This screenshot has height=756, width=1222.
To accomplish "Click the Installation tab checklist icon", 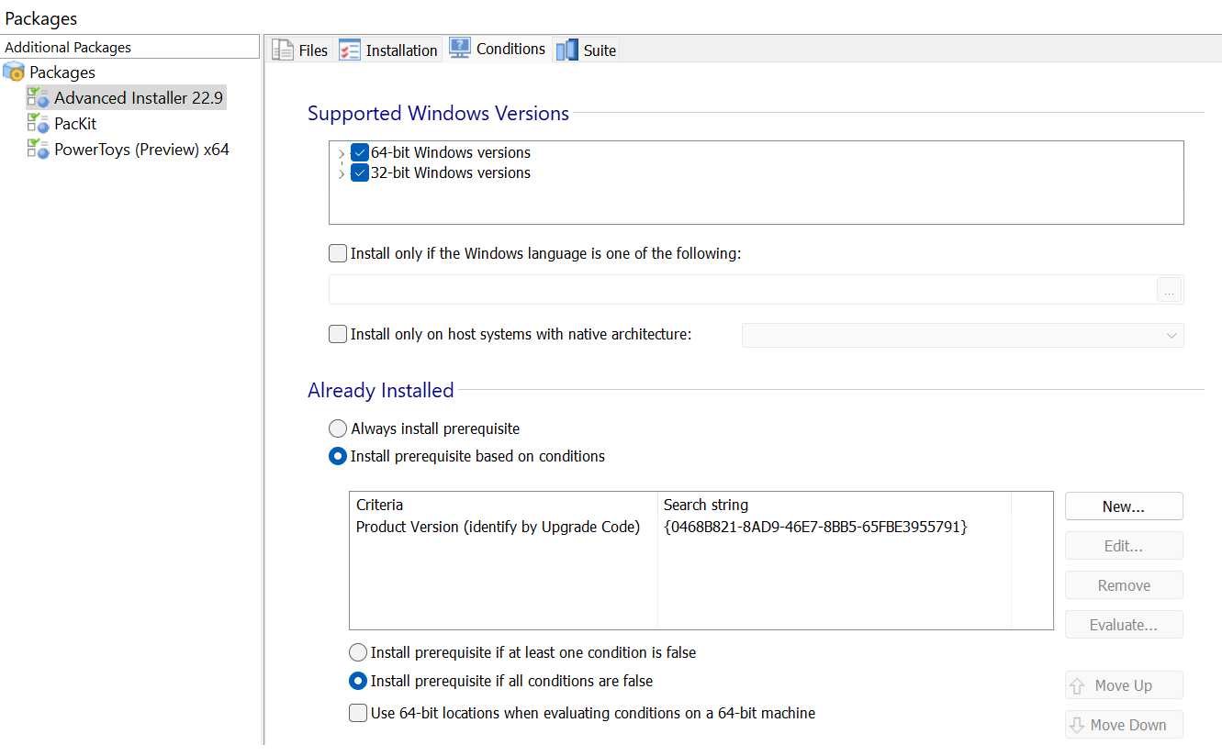I will point(350,50).
